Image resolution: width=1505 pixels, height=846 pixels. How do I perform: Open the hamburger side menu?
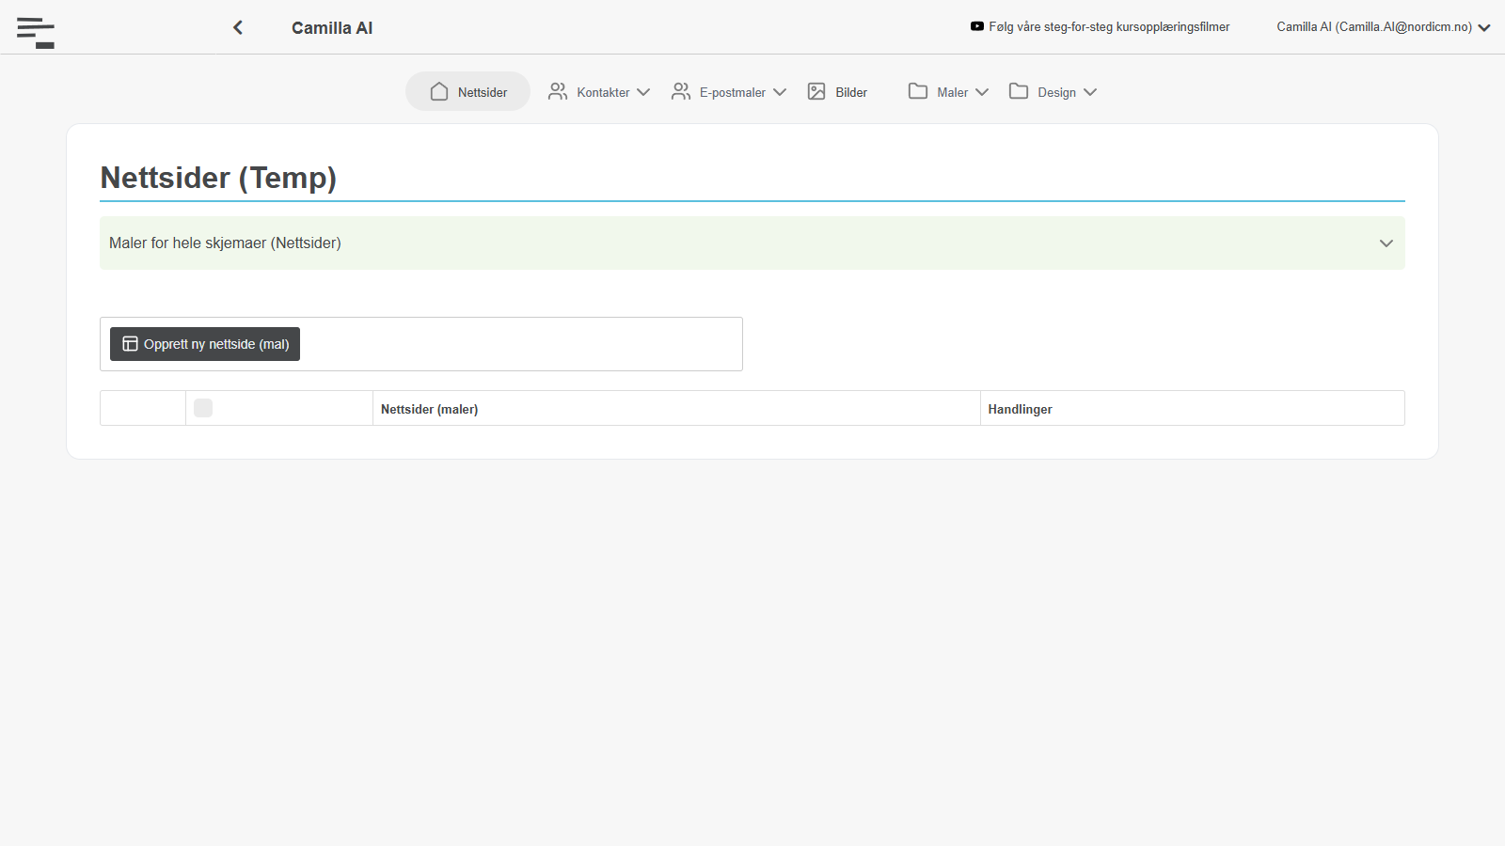(x=36, y=32)
